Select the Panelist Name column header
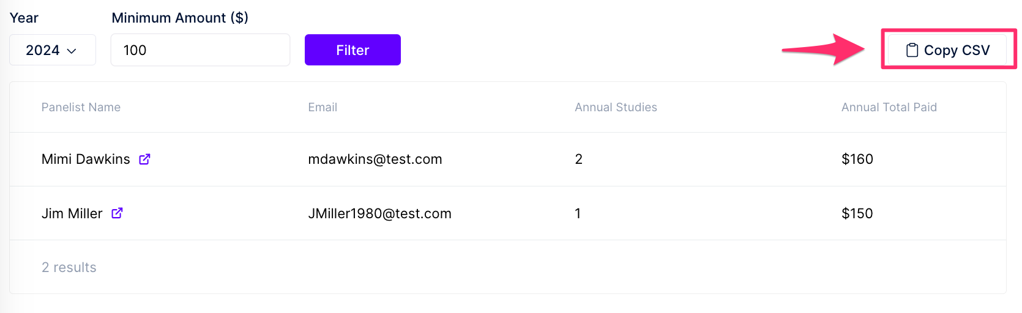The image size is (1022, 313). [81, 107]
